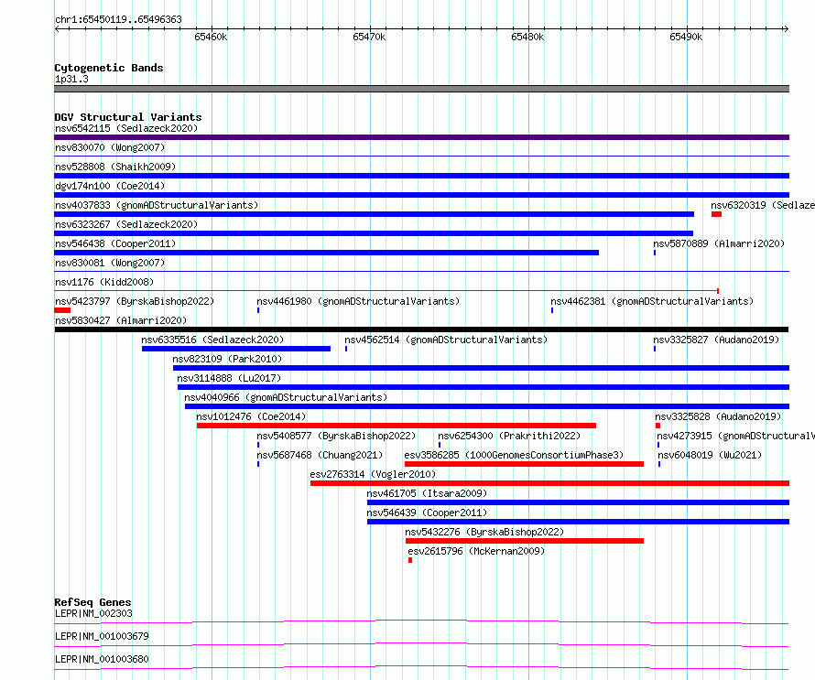Open the nsv4562514 (gnomADStructuralVariants) label
This screenshot has height=680, width=815.
point(446,340)
